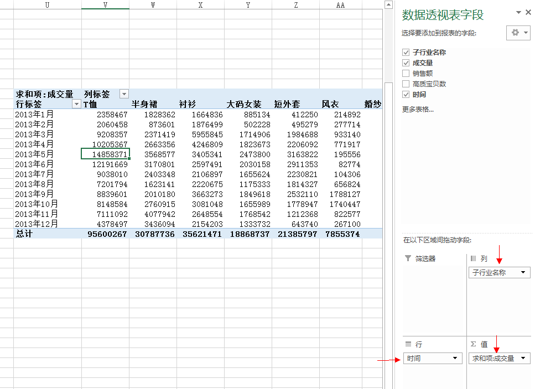Screen dimensions: 535x389
Task: Select row label 2013年5月
Action: coord(48,154)
